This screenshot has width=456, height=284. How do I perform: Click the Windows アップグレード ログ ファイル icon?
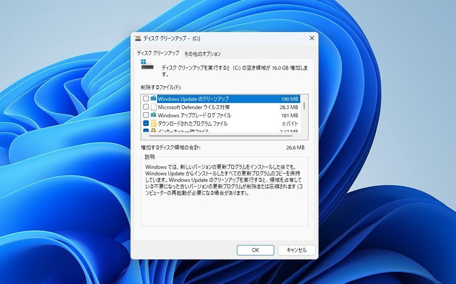[x=154, y=115]
